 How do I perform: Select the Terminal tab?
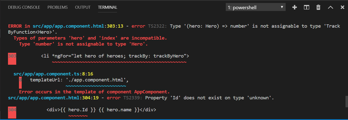108,7
